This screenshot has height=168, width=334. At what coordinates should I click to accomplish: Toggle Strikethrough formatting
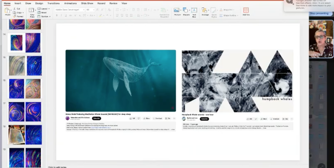(x=70, y=15)
